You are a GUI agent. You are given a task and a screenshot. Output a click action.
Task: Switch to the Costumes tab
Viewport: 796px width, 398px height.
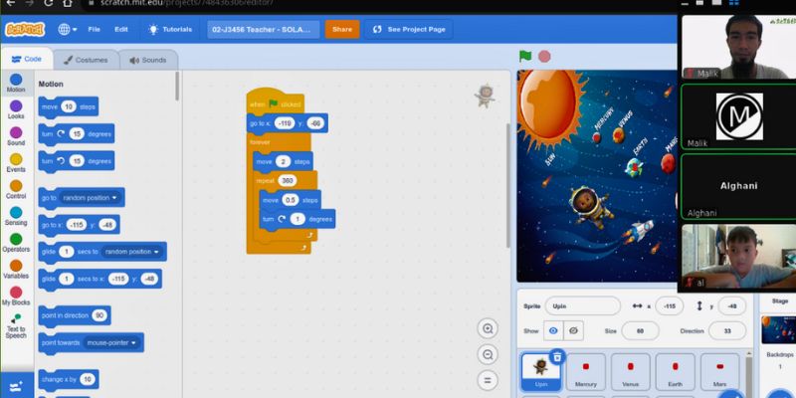pyautogui.click(x=85, y=60)
